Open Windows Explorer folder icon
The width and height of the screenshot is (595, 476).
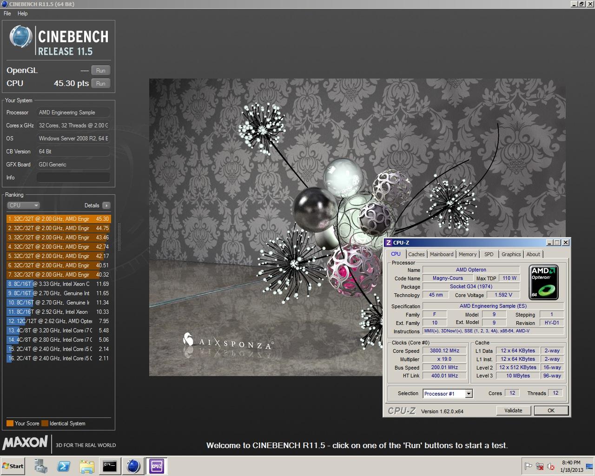[x=86, y=466]
